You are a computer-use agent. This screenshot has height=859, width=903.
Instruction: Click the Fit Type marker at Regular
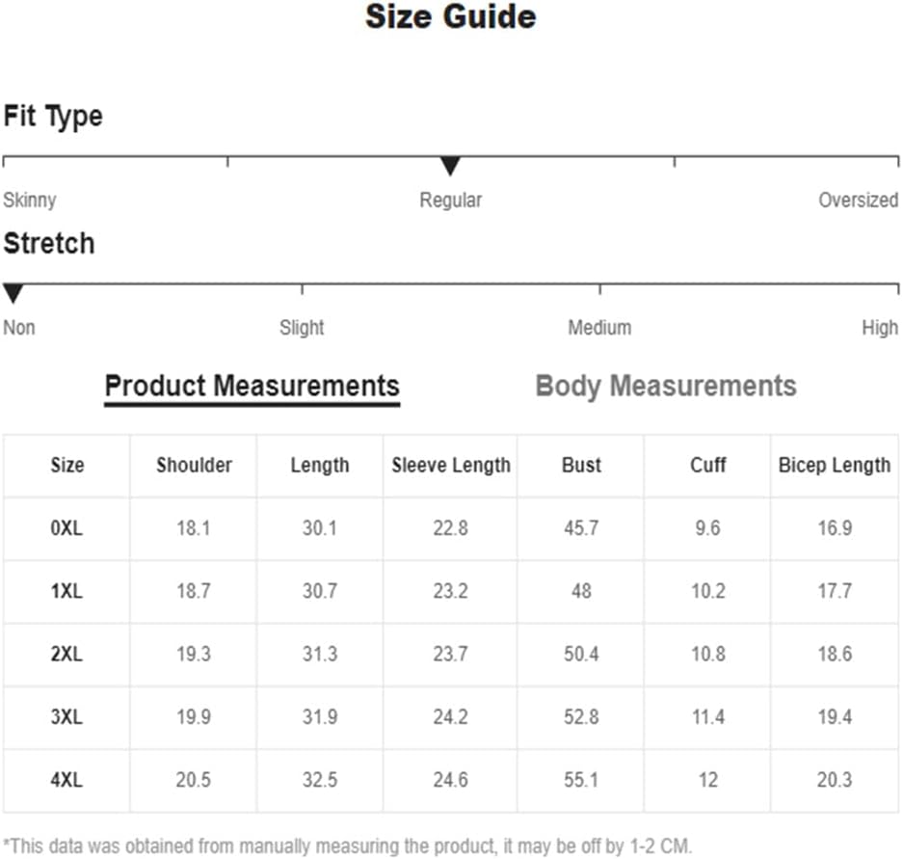coord(450,166)
